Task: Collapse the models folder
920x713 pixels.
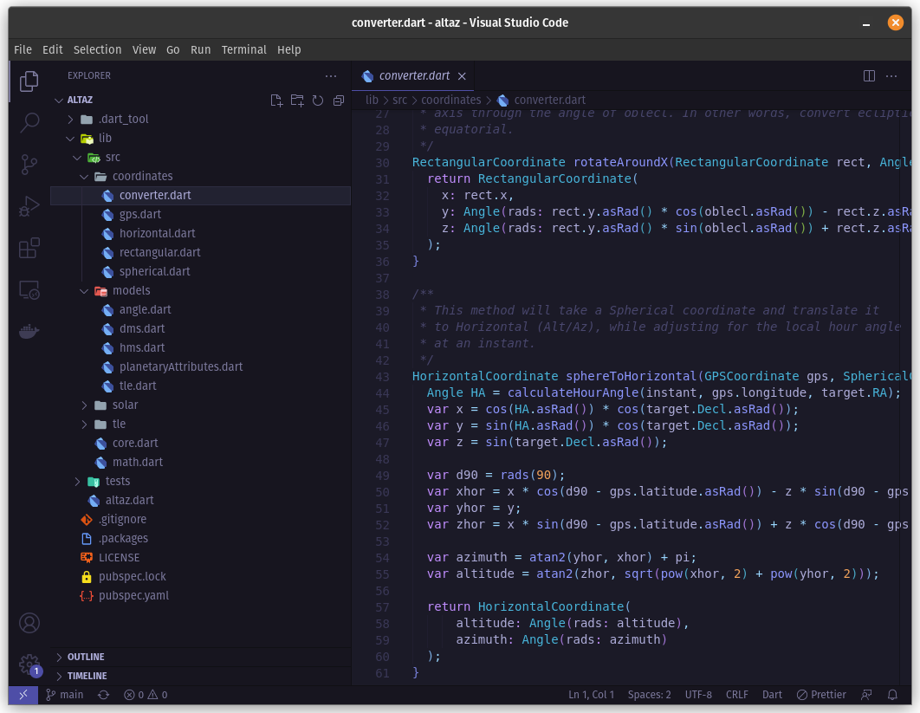Action: point(131,290)
